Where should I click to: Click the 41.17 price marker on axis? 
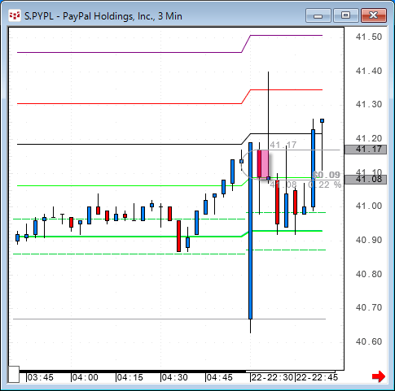[x=366, y=150]
